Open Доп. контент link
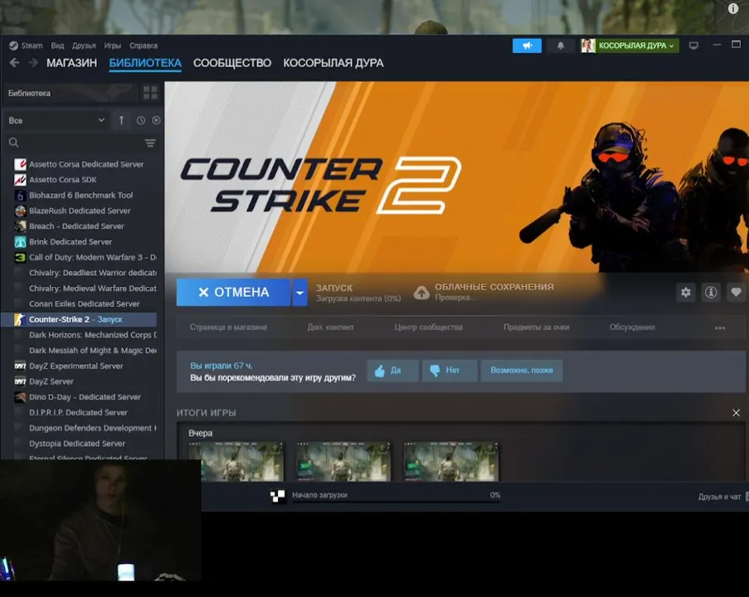 [331, 328]
